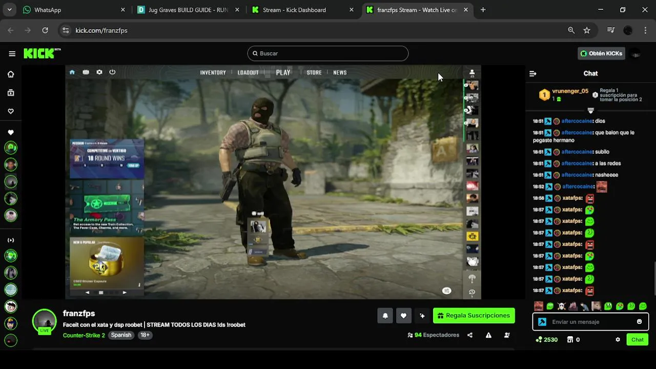Enable stream notifications bell

pos(385,316)
